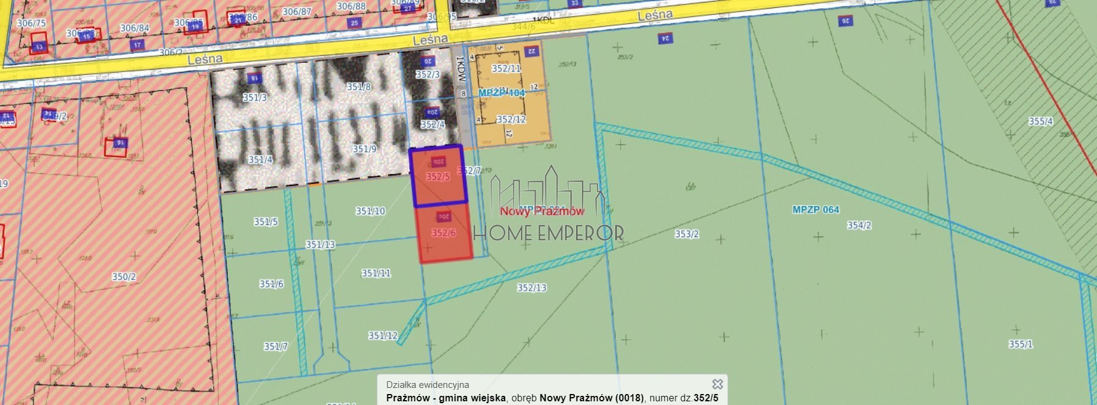
Task: Select parcel label 352/4
Action: (x=432, y=124)
